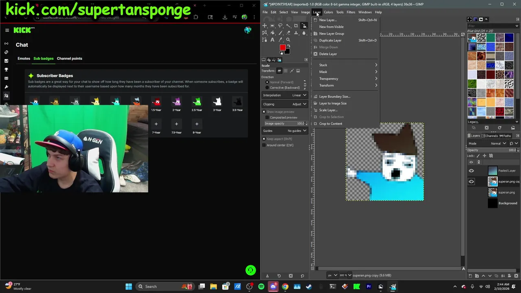
Task: Select the Clone stamp tool
Action: pyautogui.click(x=296, y=33)
